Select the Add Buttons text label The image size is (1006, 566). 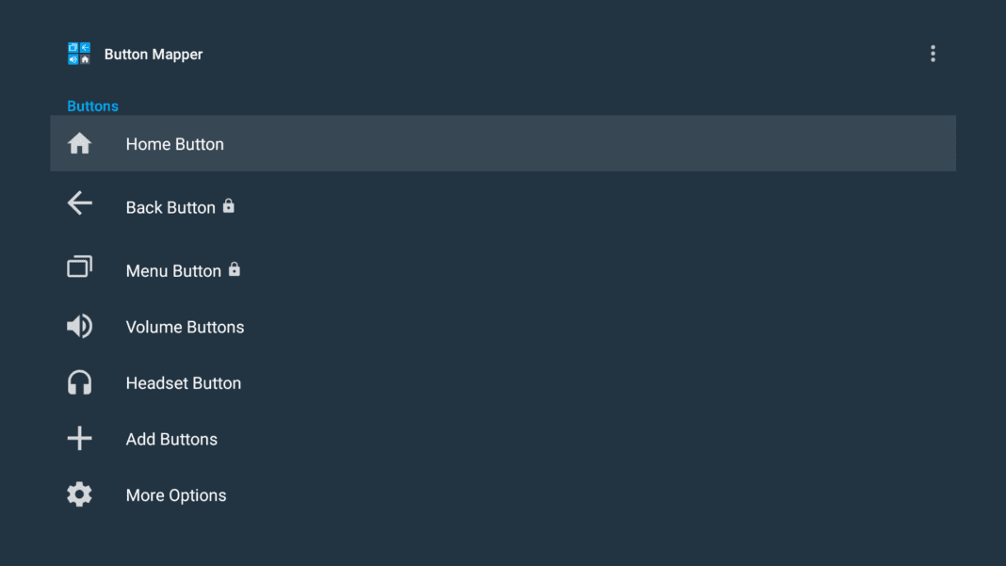pyautogui.click(x=171, y=439)
